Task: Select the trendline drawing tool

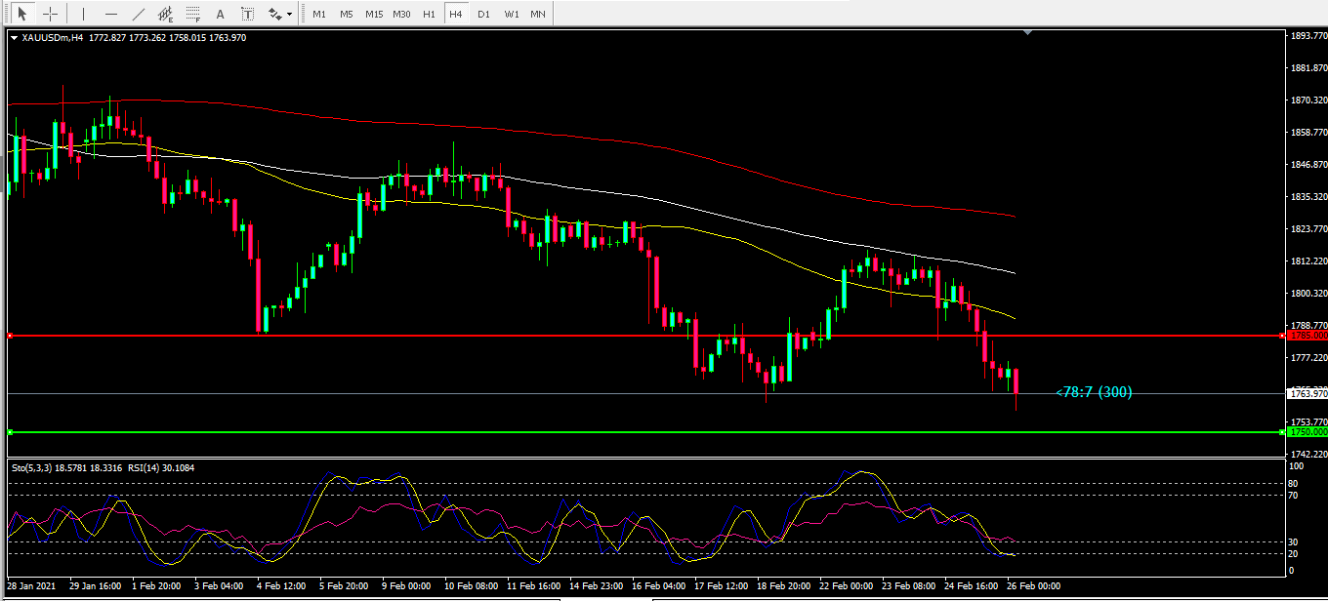Action: click(x=138, y=14)
